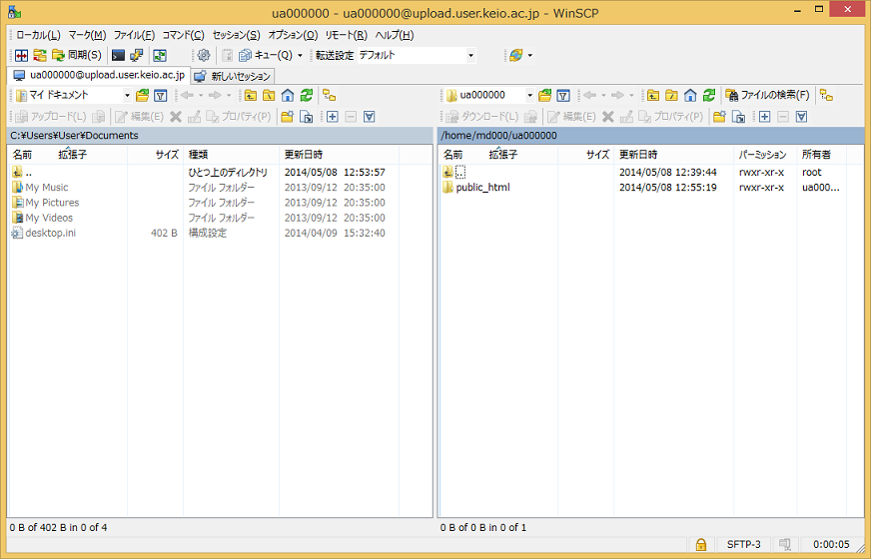
Task: Click the ファイルの検索(F) button
Action: [767, 96]
